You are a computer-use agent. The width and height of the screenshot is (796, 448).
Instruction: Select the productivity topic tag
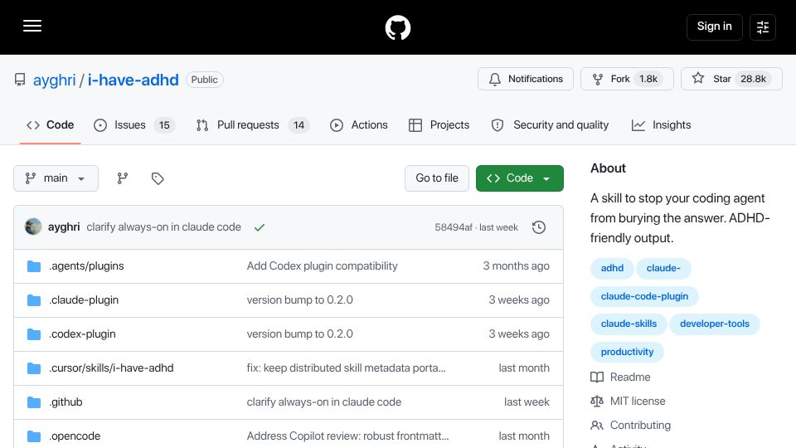[x=627, y=352]
